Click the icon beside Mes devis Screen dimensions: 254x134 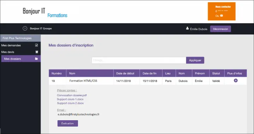[x=37, y=52]
